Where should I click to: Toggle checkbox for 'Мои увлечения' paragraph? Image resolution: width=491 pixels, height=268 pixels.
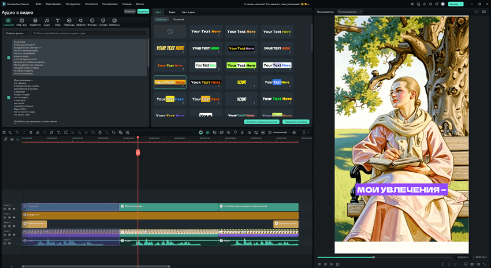coord(9,98)
